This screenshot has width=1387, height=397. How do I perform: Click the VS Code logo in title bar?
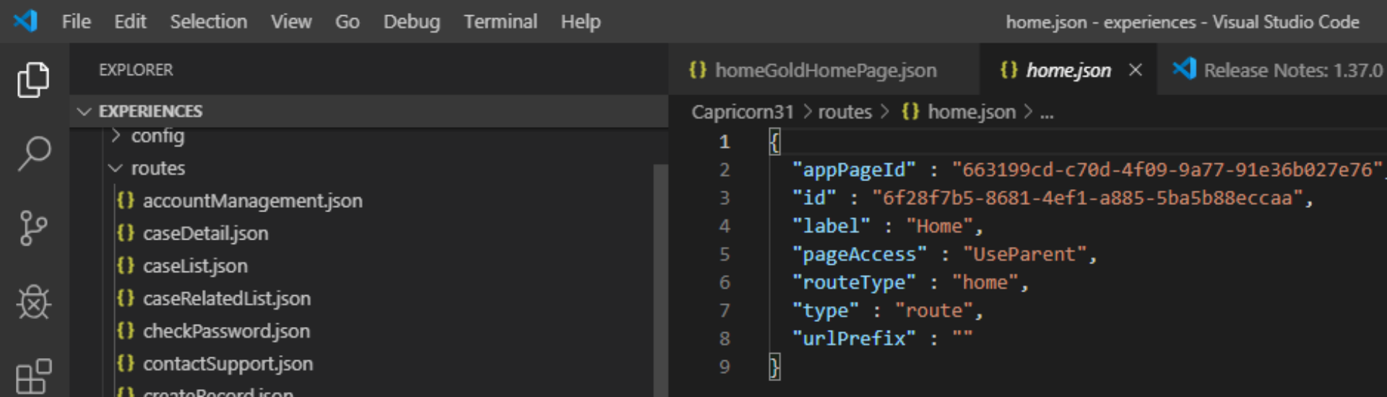[x=25, y=21]
